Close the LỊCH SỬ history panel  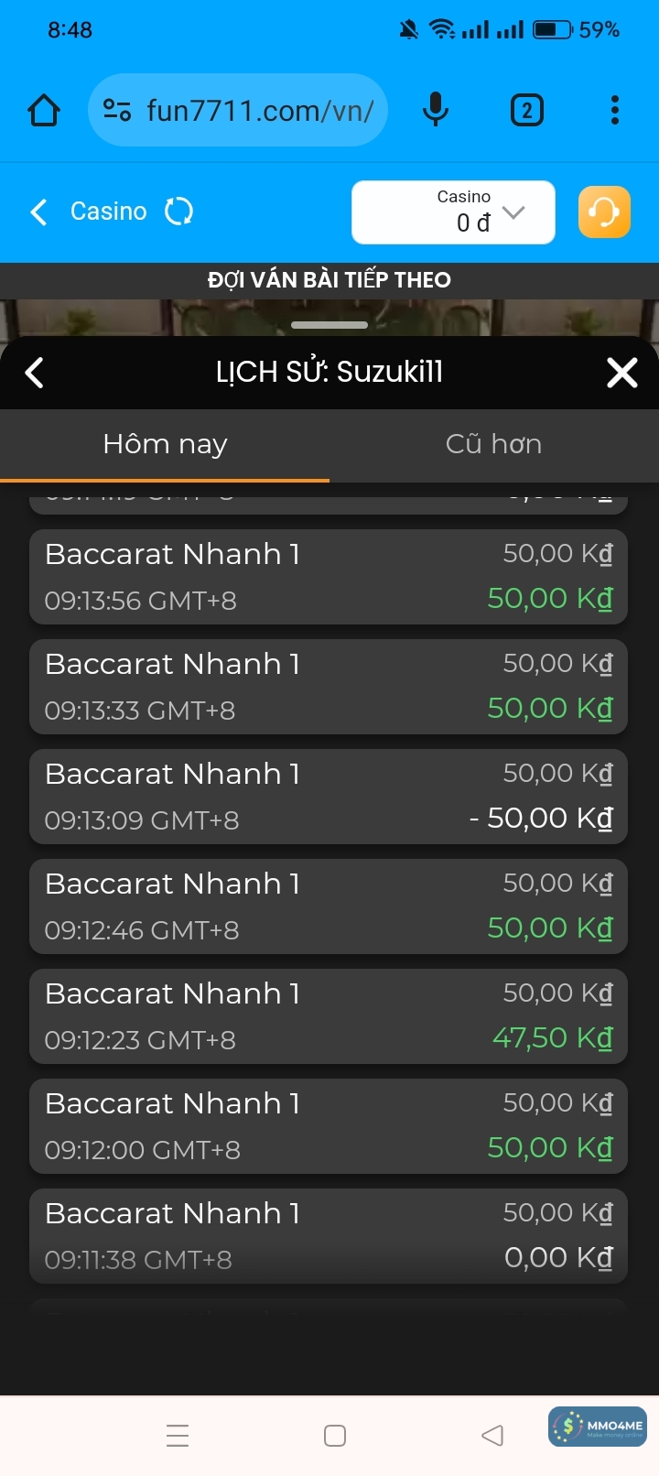point(622,373)
